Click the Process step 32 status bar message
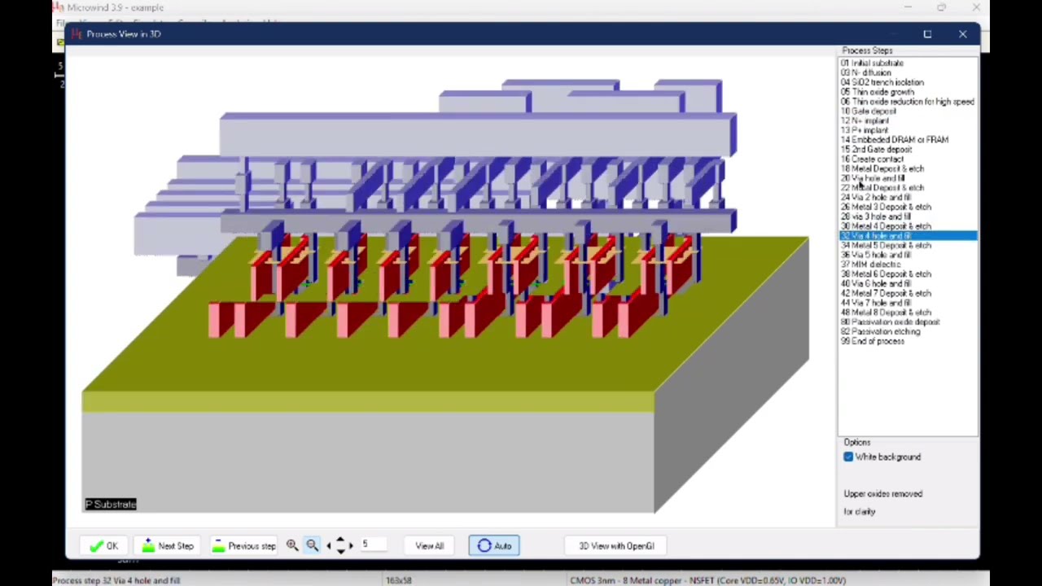Viewport: 1042px width, 586px height. pos(116,580)
